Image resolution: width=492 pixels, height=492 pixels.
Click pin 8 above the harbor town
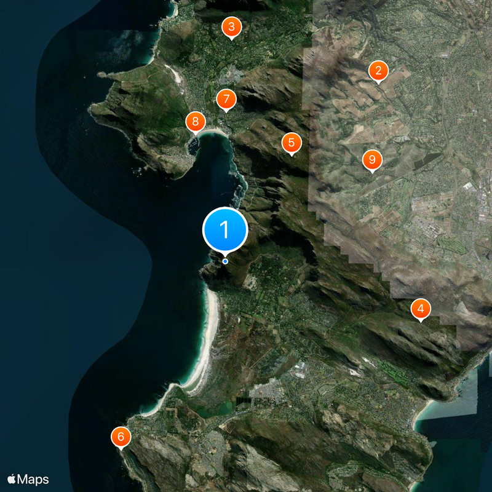[x=196, y=122]
